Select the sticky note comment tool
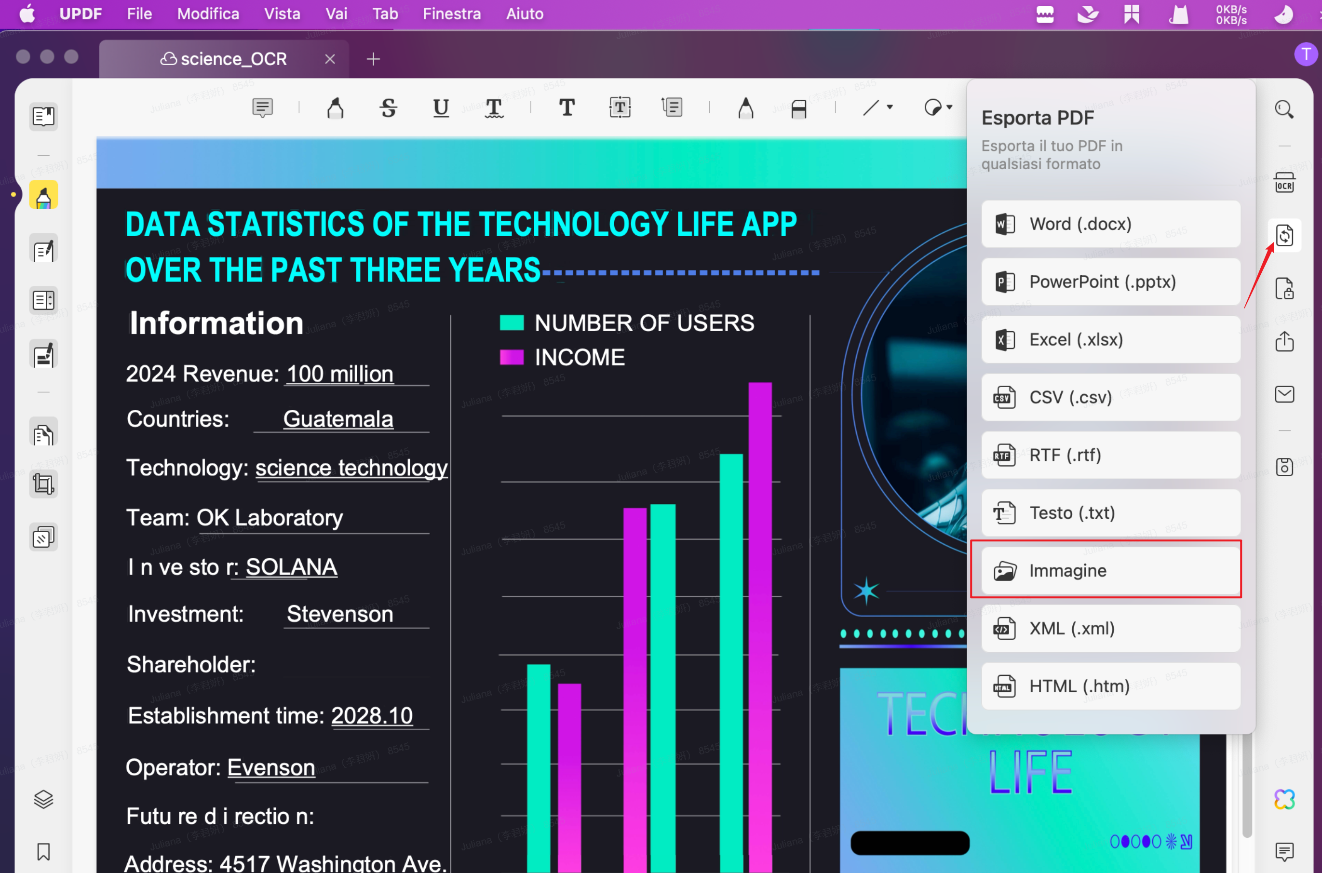The height and width of the screenshot is (873, 1322). coord(262,107)
